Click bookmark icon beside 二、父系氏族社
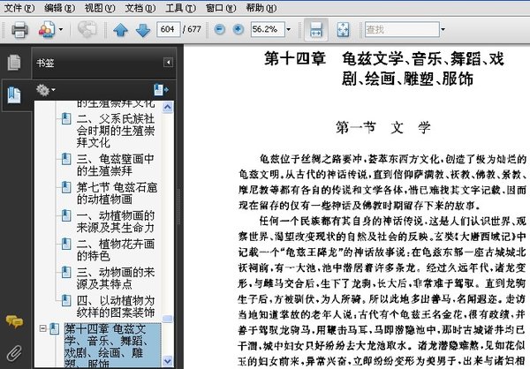 tap(66, 118)
